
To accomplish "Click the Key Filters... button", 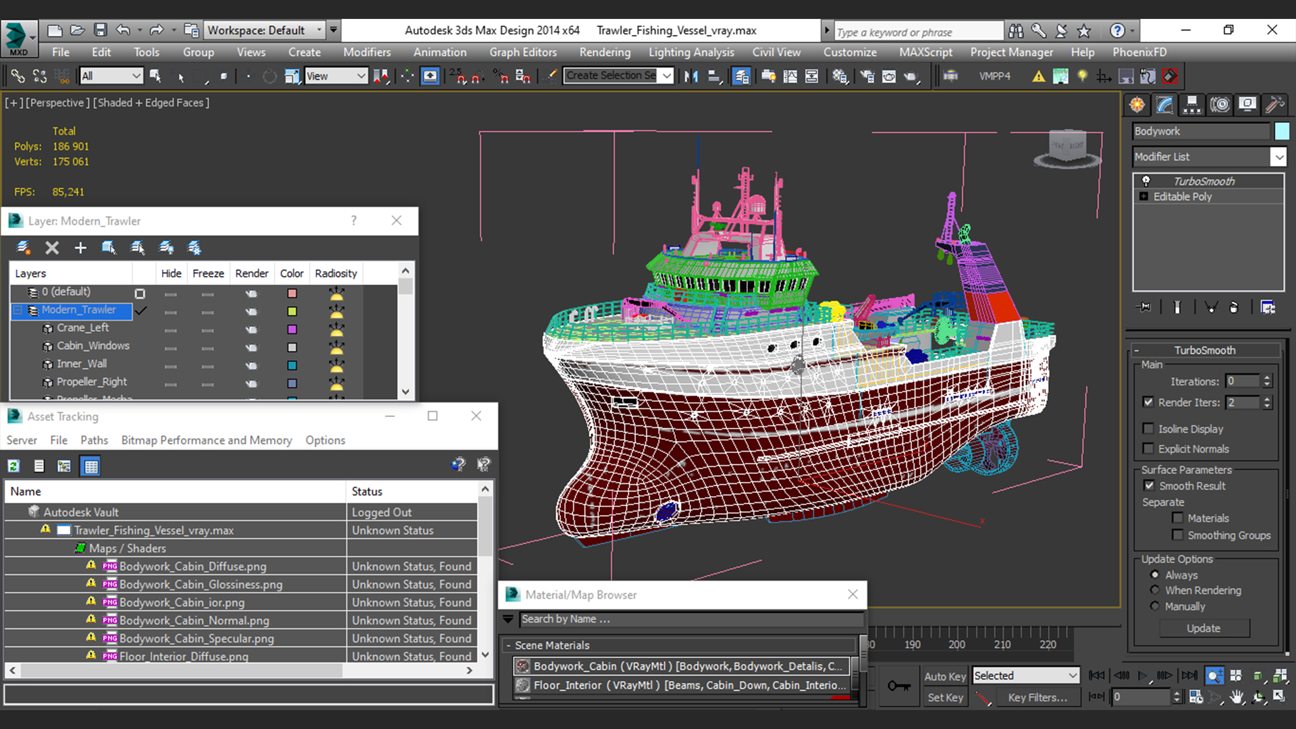I will [1037, 697].
